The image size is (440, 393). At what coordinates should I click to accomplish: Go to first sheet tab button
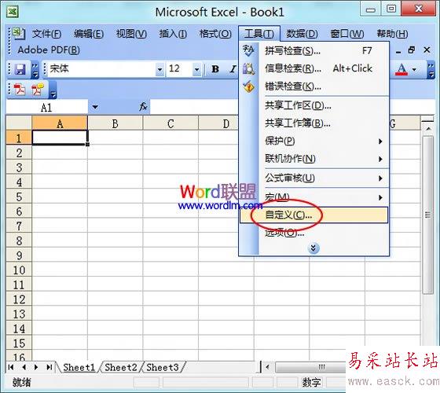11,367
